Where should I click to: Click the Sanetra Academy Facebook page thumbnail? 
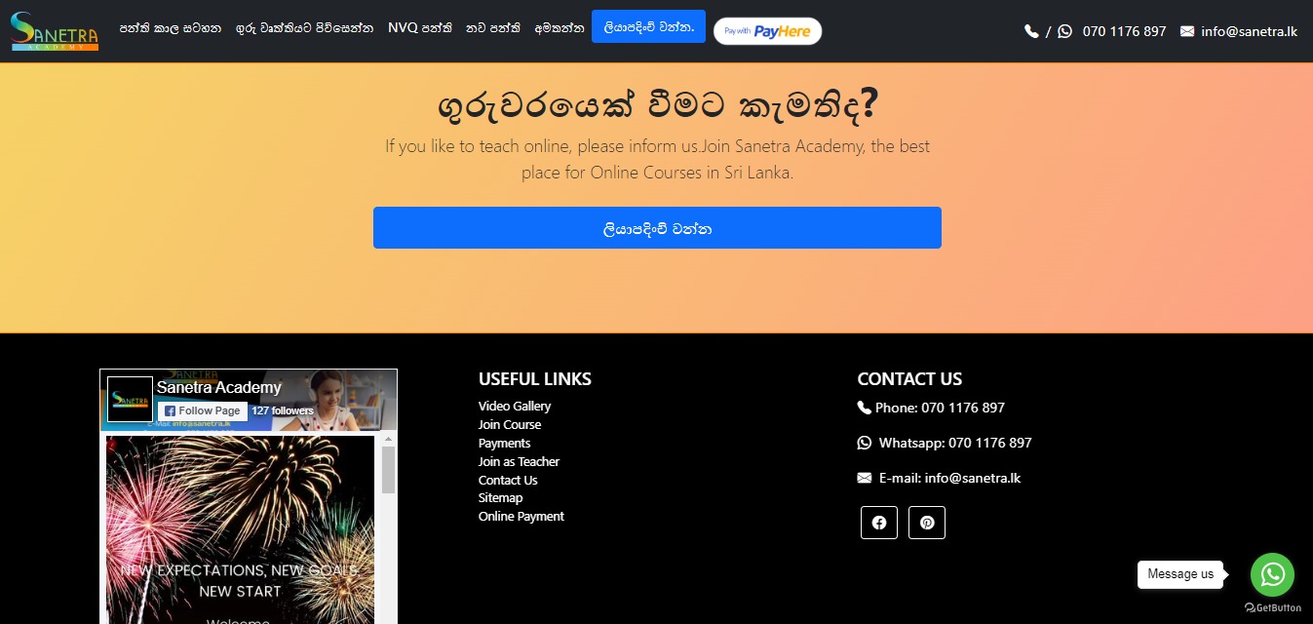click(x=130, y=400)
